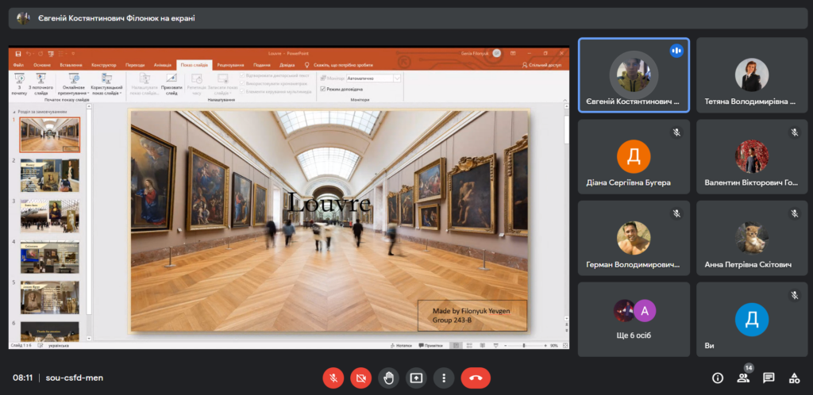This screenshot has width=813, height=395.
Task: Click the raise hand icon
Action: click(x=388, y=378)
